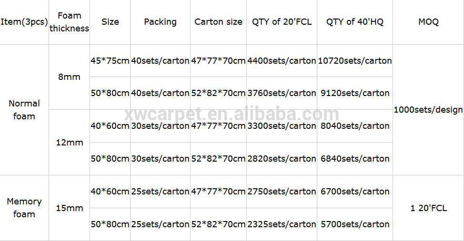Click the xwcarpet.en.alibaba.com watermark
Viewport: 464px width, 241px height.
point(232,114)
